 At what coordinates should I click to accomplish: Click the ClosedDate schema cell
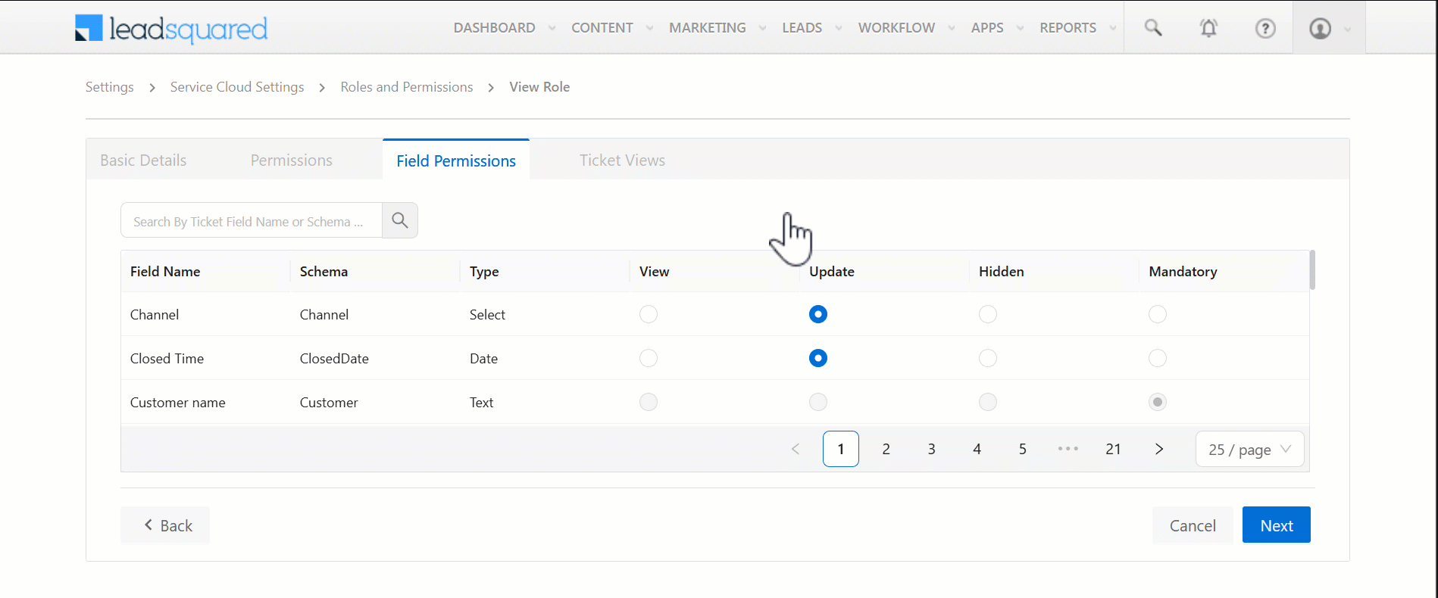pos(334,359)
